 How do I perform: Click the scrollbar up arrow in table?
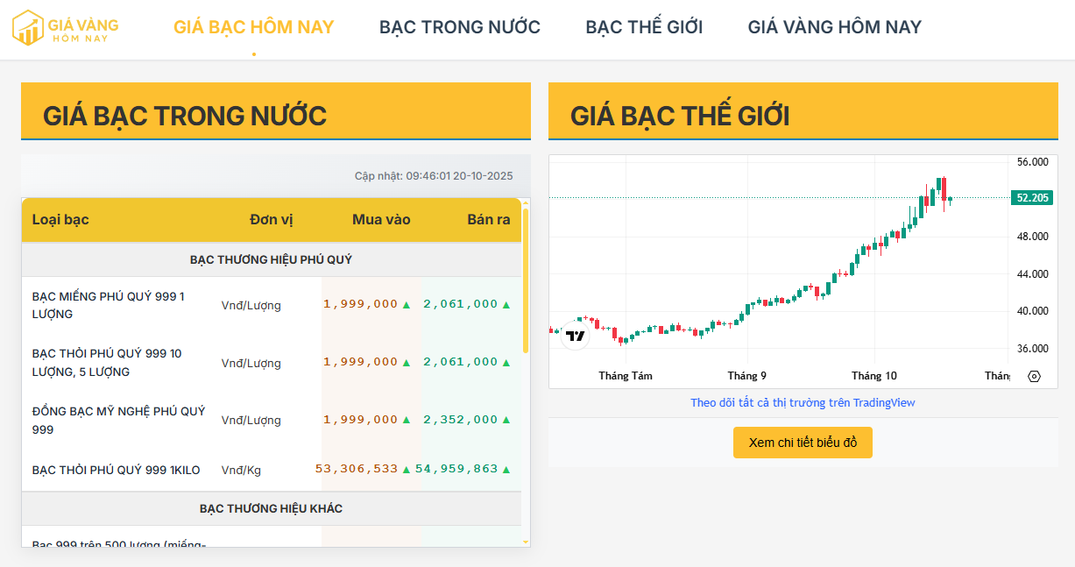pyautogui.click(x=526, y=202)
